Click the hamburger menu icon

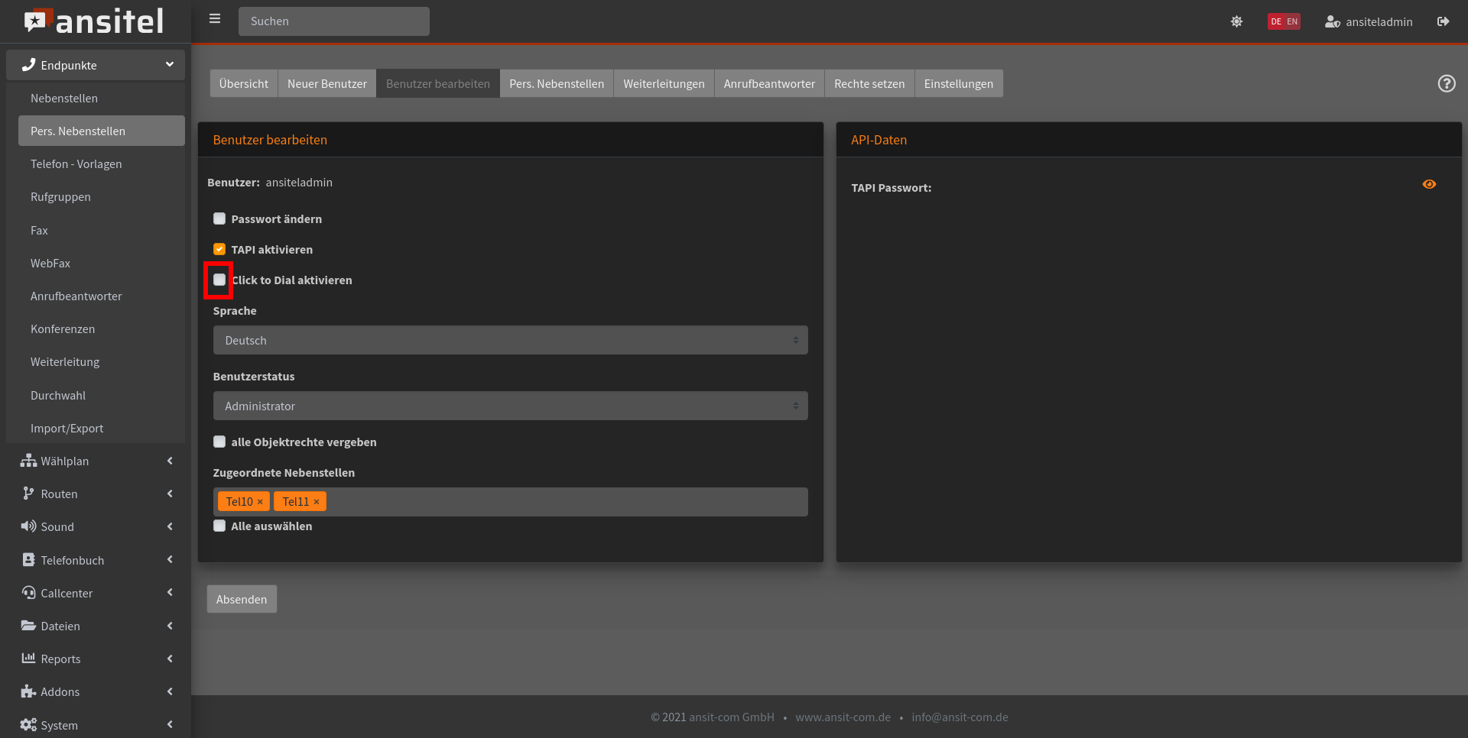pos(215,19)
